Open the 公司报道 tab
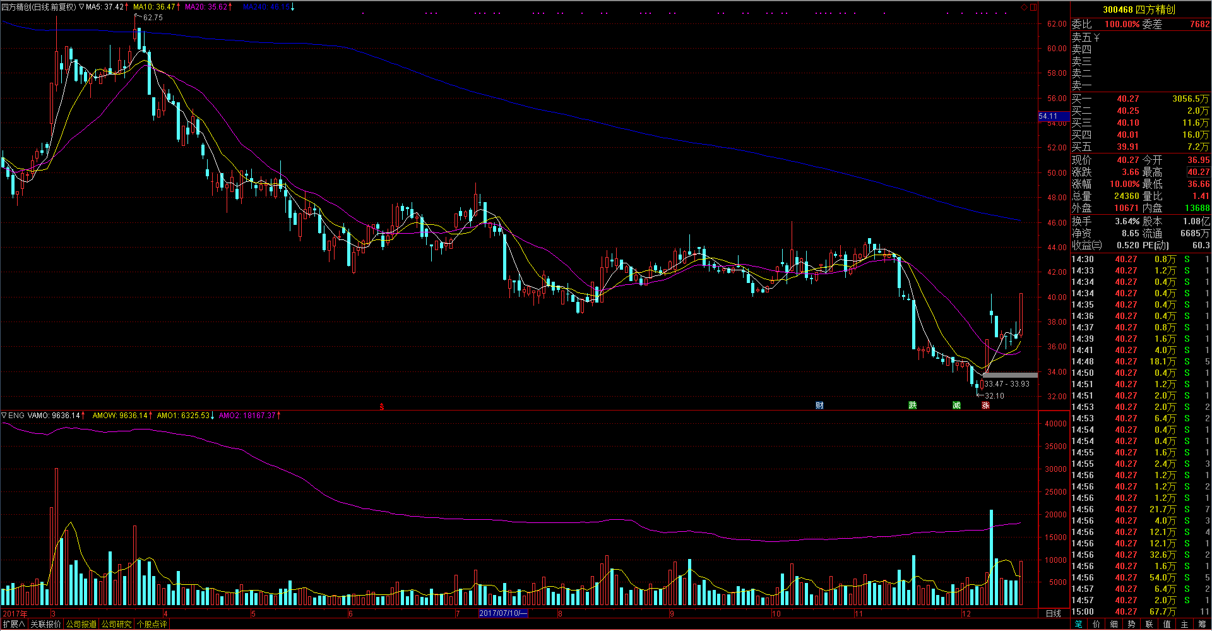This screenshot has height=631, width=1212. (81, 624)
